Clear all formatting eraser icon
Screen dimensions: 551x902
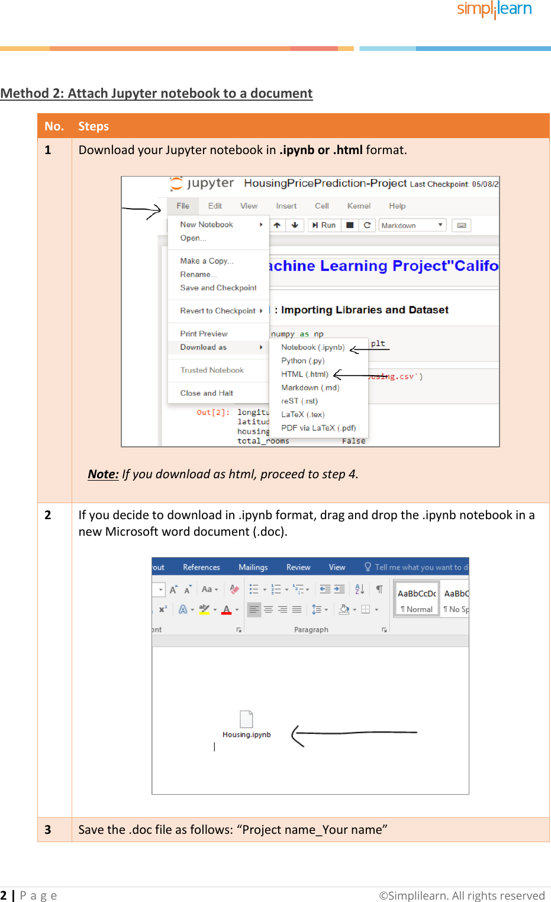tap(234, 590)
